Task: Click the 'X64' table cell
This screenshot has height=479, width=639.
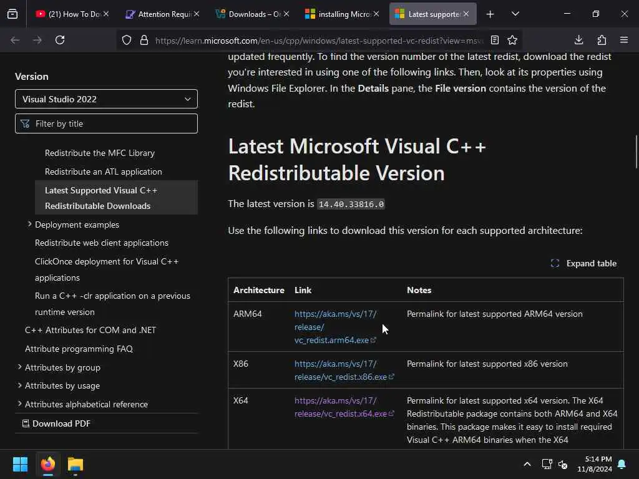Action: [240, 400]
